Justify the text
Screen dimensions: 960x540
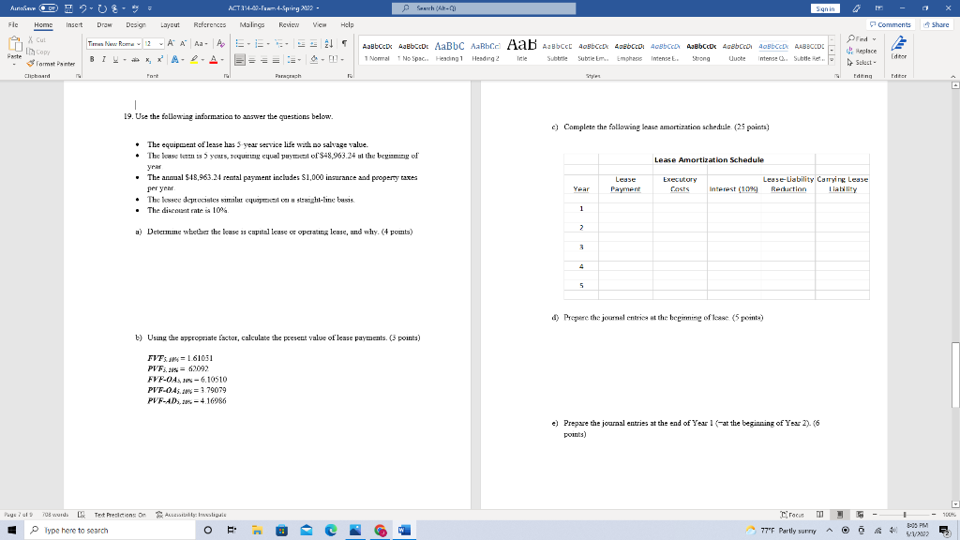(277, 59)
